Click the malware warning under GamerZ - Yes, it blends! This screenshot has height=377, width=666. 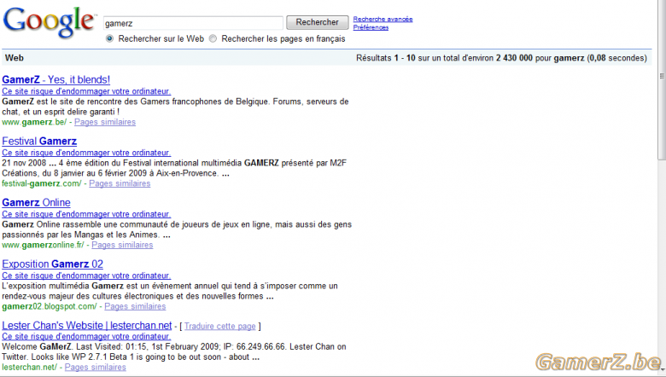86,91
